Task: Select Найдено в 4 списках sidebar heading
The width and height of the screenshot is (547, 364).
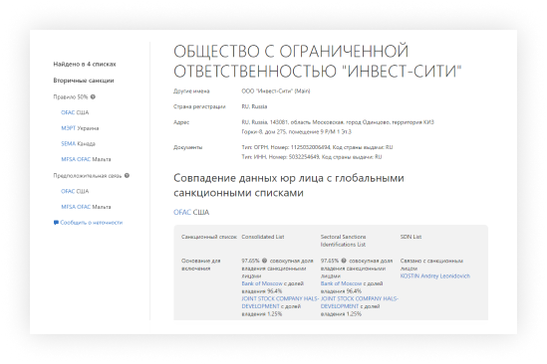Action: 85,64
